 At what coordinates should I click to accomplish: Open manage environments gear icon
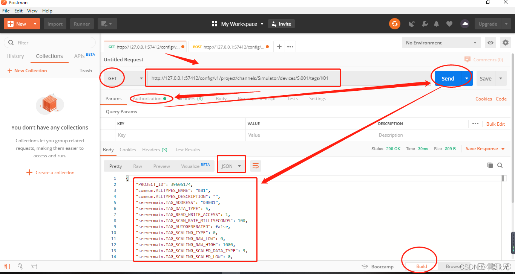click(506, 43)
